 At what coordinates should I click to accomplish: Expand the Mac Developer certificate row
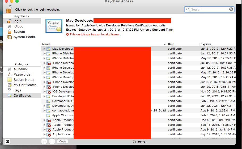coord(44,49)
